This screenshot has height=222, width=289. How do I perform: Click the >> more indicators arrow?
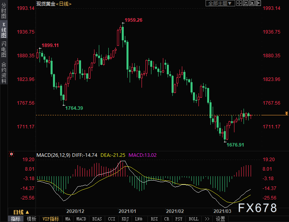click(x=206, y=219)
